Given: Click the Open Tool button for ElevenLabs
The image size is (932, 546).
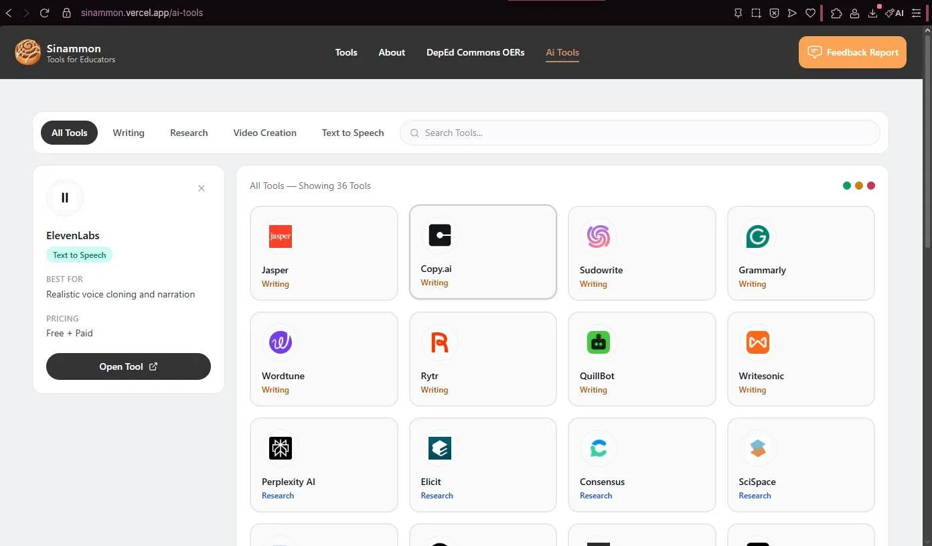Looking at the screenshot, I should [x=129, y=366].
